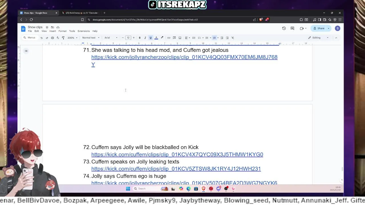Open Normal text style dropdown
This screenshot has width=365, height=205.
[x=91, y=38]
